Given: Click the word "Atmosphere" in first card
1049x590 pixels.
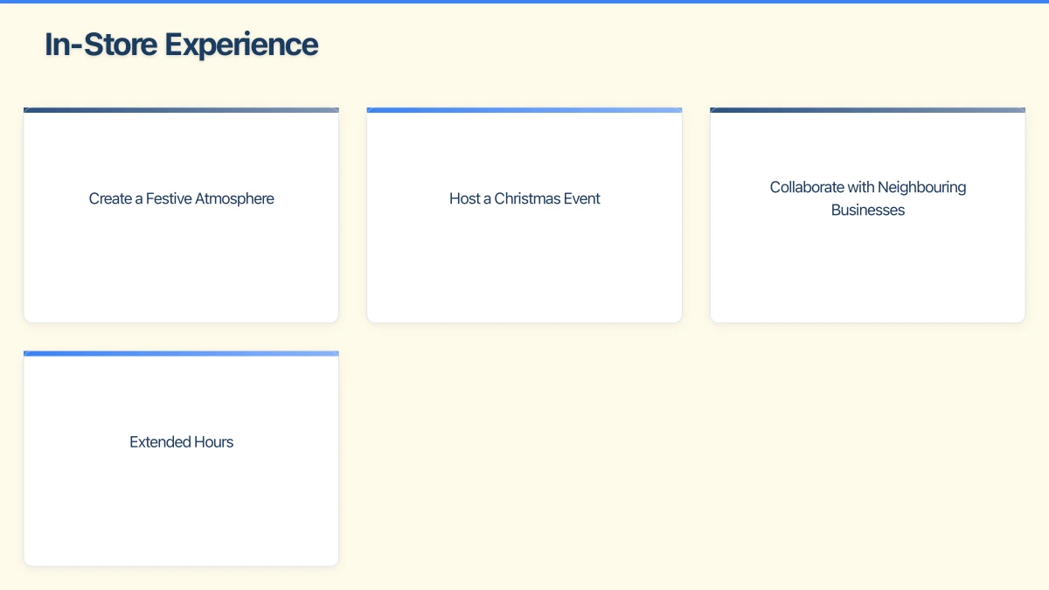Looking at the screenshot, I should tap(234, 198).
